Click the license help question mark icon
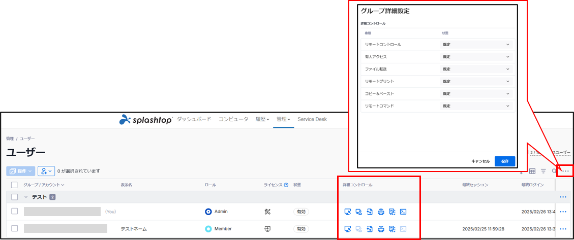Viewport: 574px width, 240px height. click(286, 185)
